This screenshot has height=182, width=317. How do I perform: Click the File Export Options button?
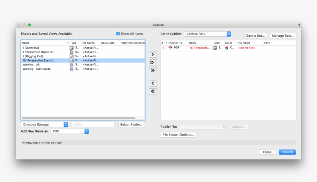click(x=179, y=135)
